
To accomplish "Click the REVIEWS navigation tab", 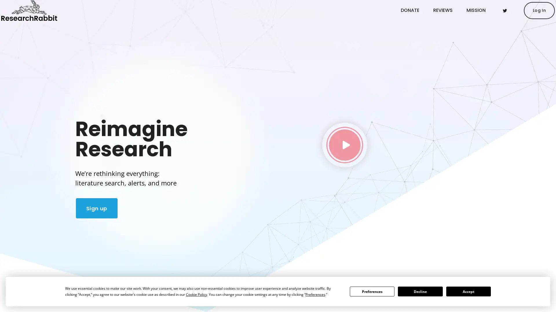I will pyautogui.click(x=442, y=10).
